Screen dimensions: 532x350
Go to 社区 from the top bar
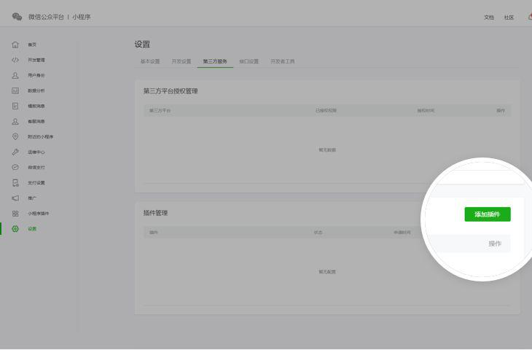[x=509, y=17]
